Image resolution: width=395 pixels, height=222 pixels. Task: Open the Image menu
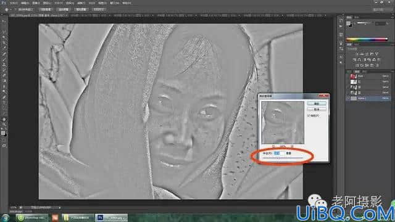click(x=36, y=3)
